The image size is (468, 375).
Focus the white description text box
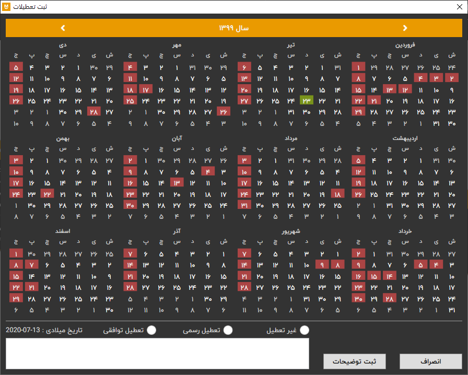coord(157,354)
